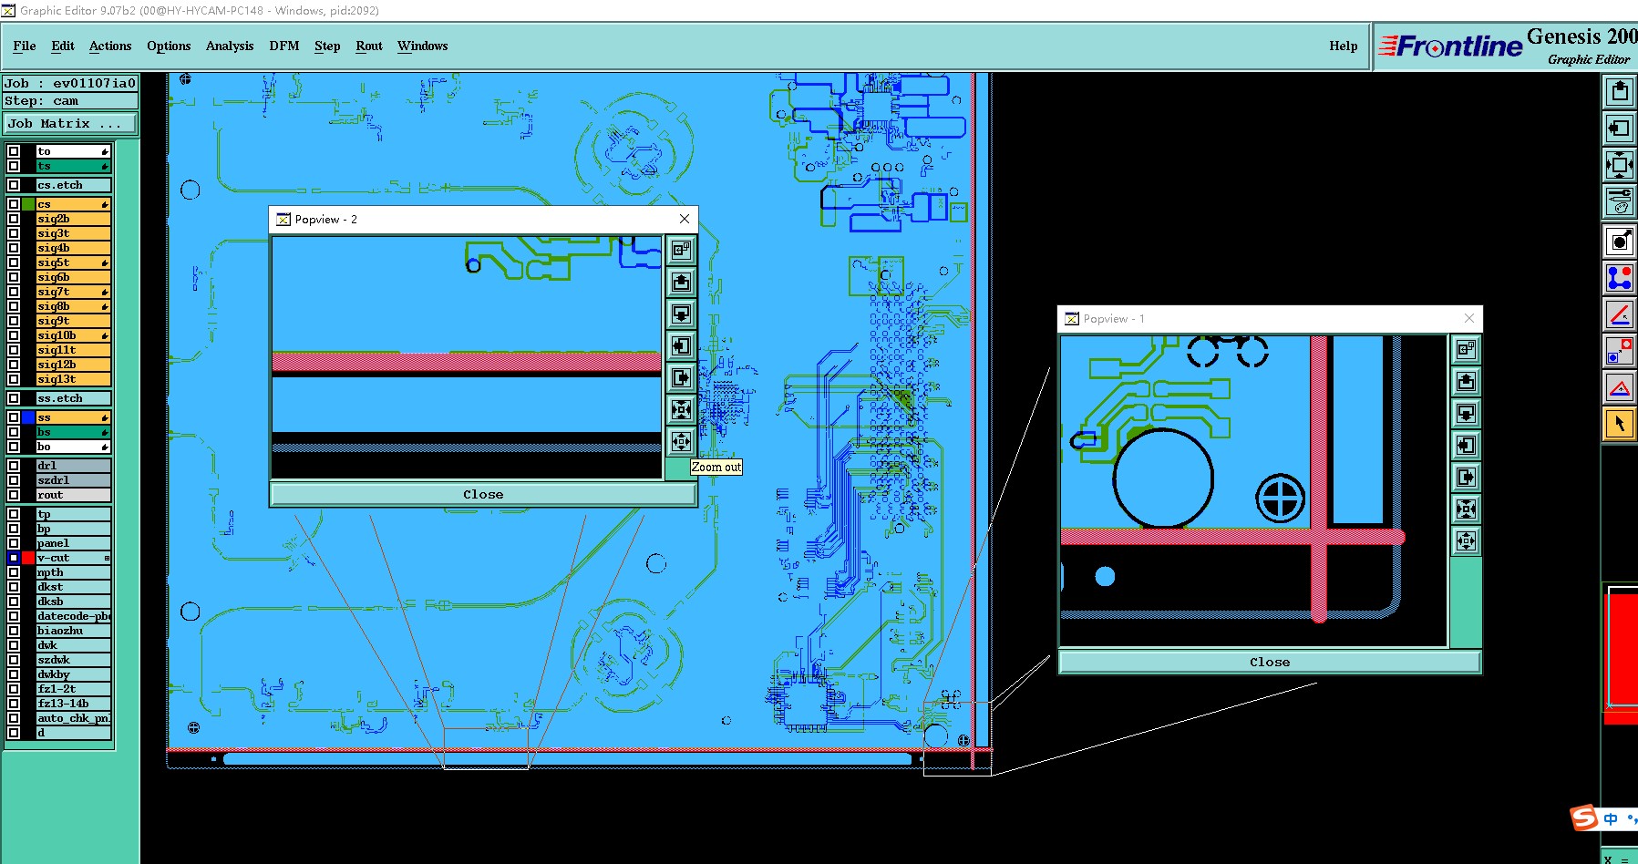Click the red color swatch of v-cut layer

coord(28,558)
